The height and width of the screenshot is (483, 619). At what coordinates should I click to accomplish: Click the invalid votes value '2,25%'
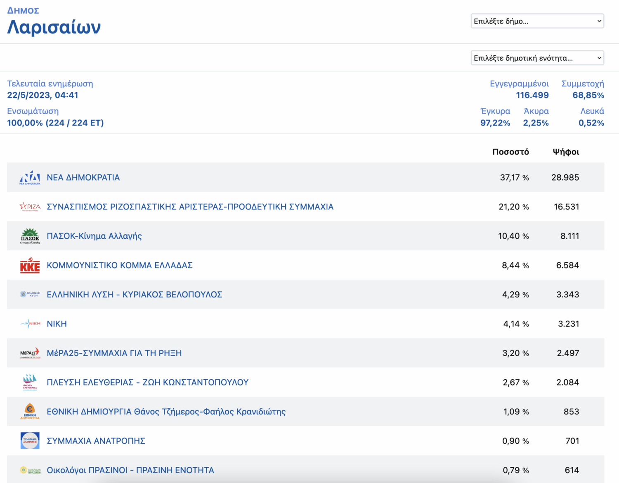[536, 123]
